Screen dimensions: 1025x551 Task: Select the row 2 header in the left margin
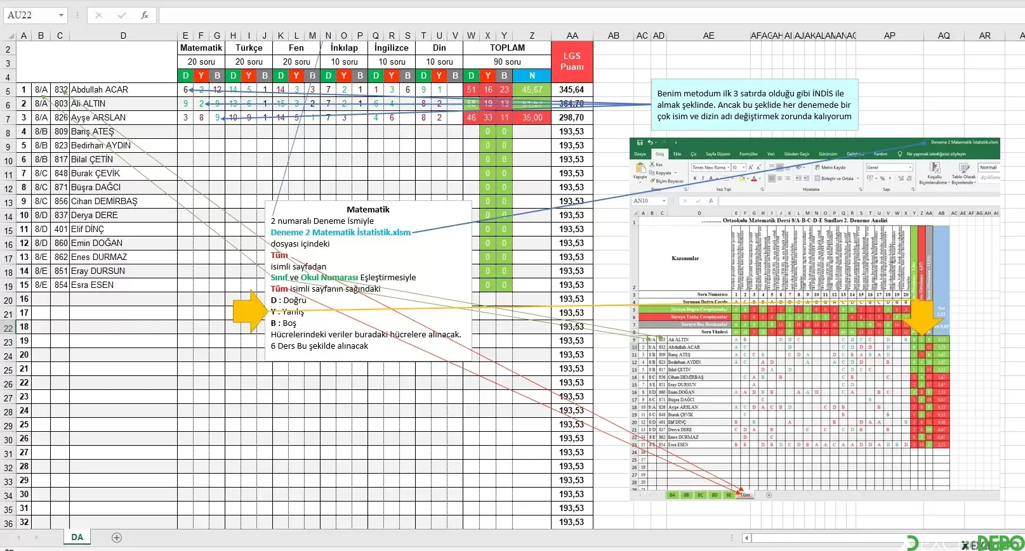[x=8, y=49]
